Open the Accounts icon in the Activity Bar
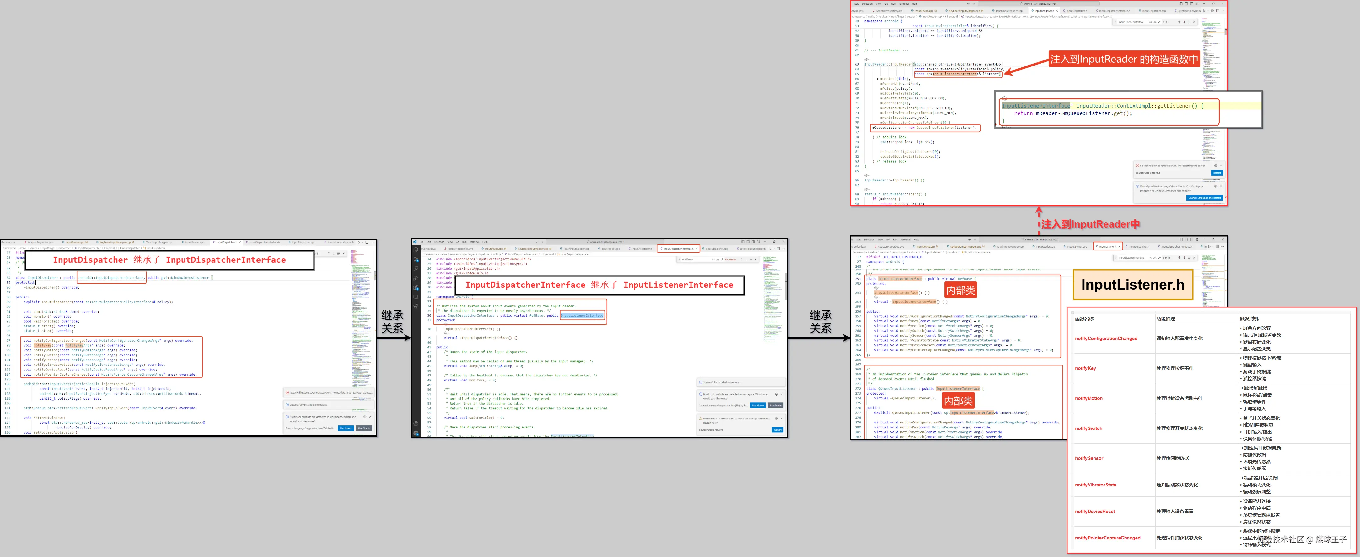The height and width of the screenshot is (557, 1360). click(416, 423)
